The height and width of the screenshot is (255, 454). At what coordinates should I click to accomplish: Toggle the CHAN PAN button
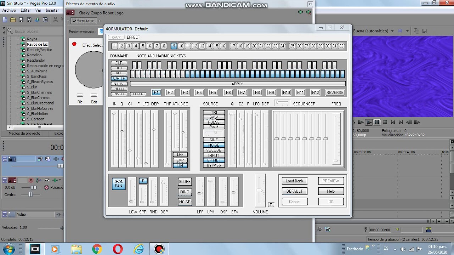[x=118, y=183]
